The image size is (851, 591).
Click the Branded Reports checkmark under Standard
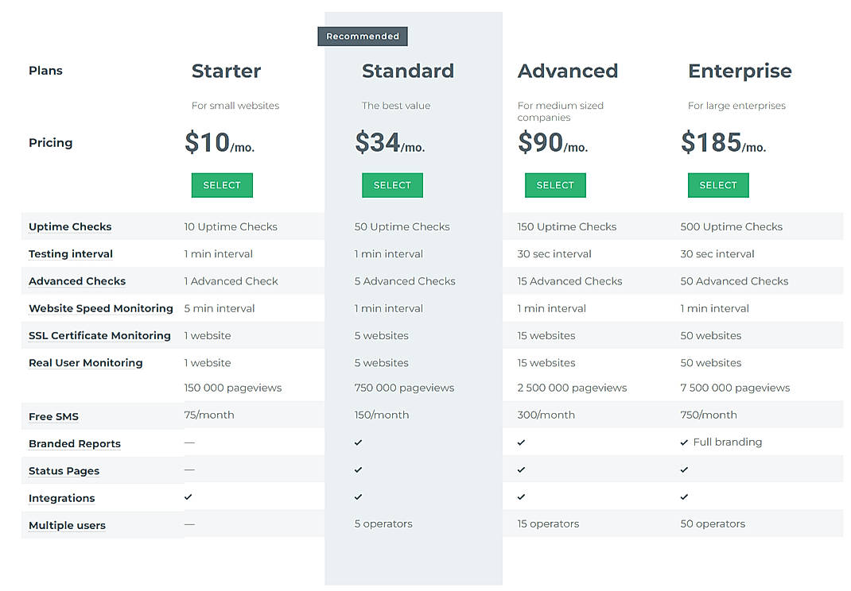(358, 442)
